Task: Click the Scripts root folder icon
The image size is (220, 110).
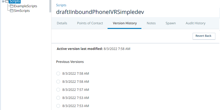Action: click(x=7, y=2)
